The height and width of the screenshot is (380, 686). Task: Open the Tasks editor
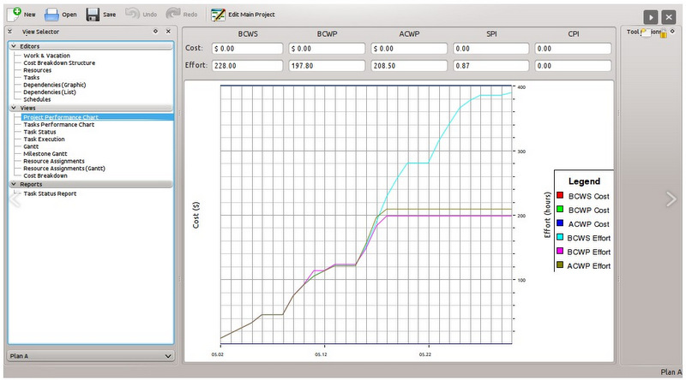pyautogui.click(x=32, y=78)
